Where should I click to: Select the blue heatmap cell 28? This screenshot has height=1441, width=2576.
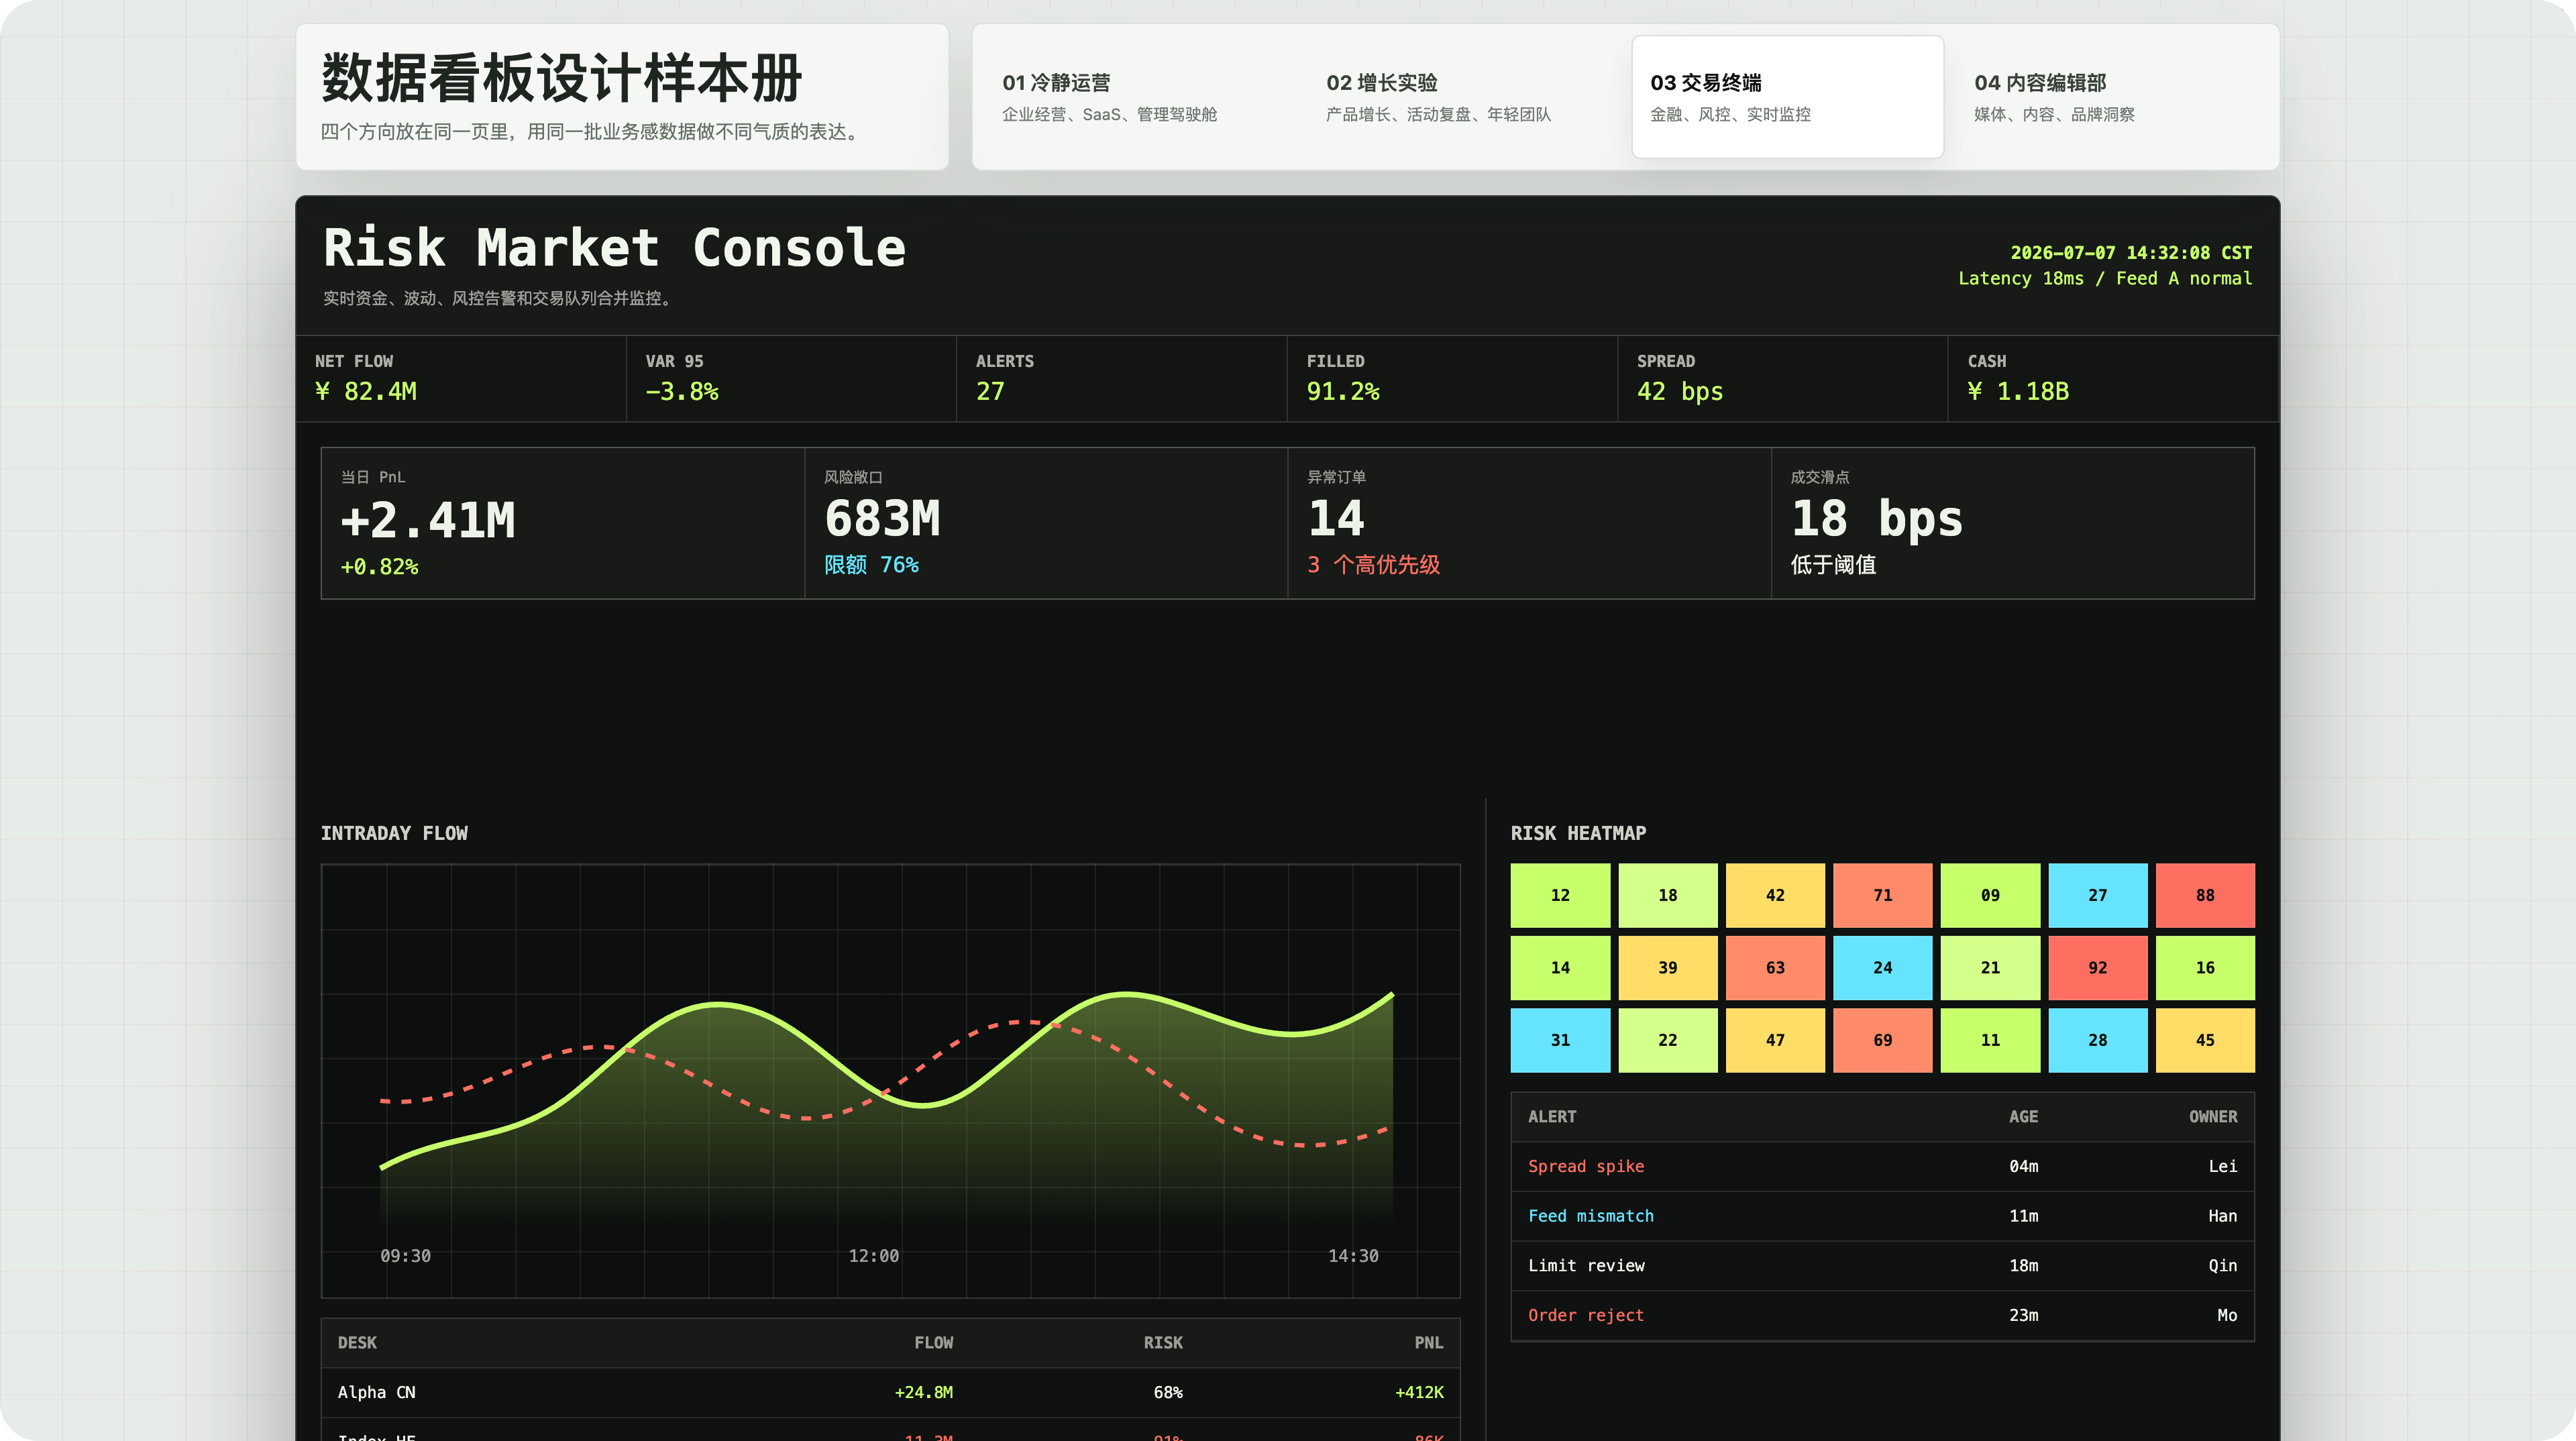coord(2097,1040)
